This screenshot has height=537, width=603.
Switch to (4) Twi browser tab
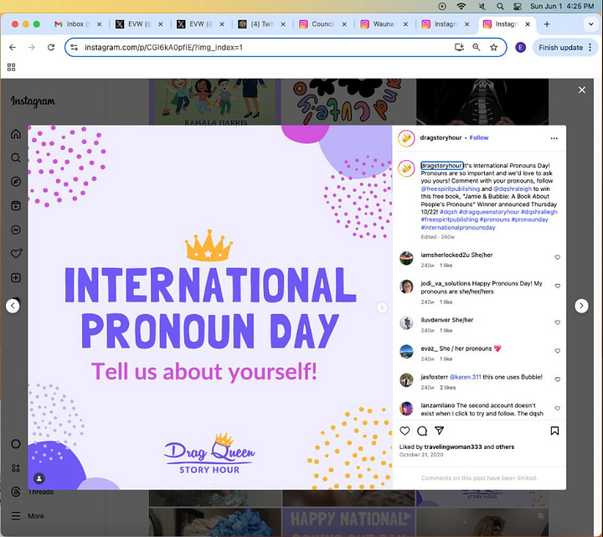point(257,23)
